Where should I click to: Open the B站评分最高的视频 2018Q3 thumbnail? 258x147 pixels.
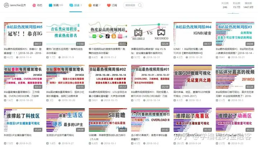[x=235, y=77]
